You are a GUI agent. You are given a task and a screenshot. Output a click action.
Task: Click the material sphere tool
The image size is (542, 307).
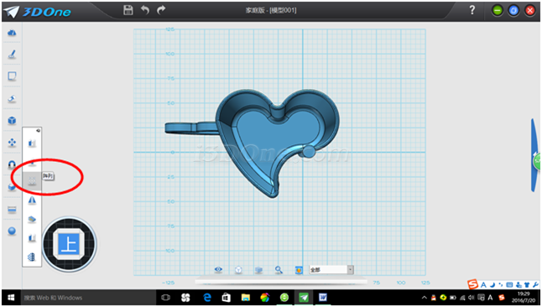point(12,231)
